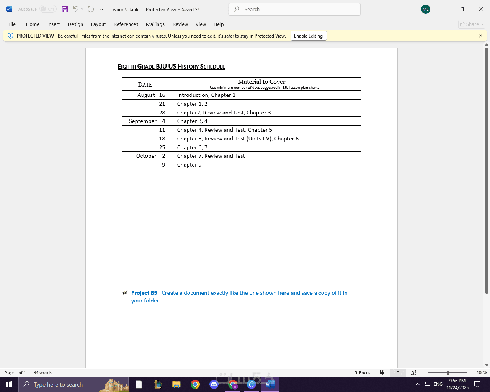Screen dimensions: 490x392
Task: Open the References tab
Action: coord(126,24)
